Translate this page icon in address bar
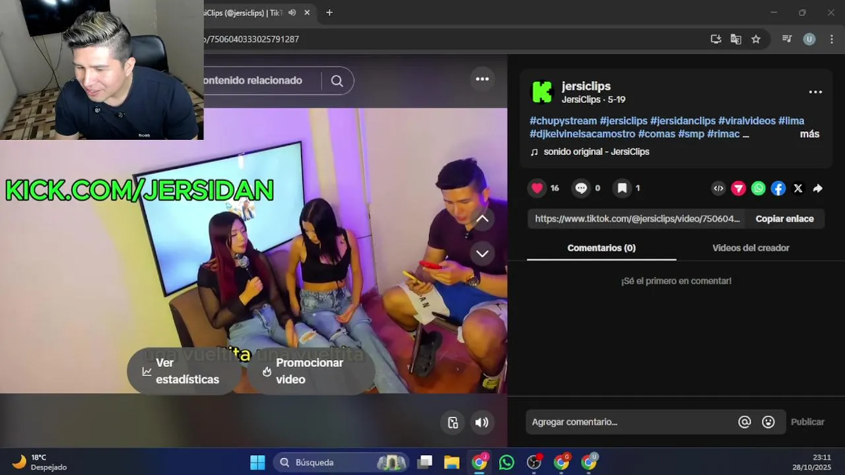 click(x=735, y=39)
